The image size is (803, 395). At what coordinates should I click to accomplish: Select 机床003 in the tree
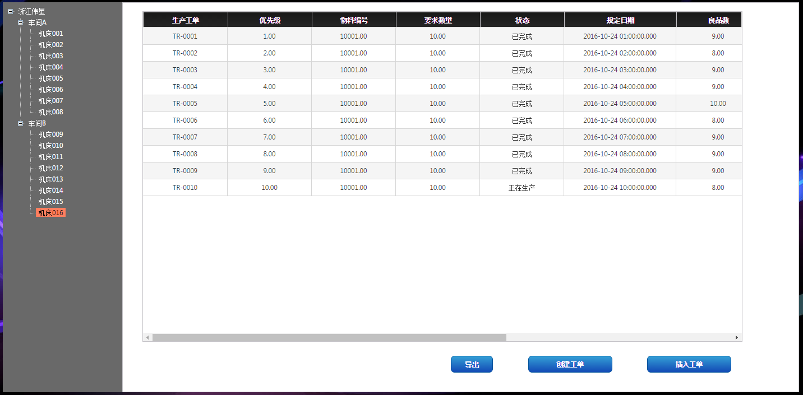50,56
